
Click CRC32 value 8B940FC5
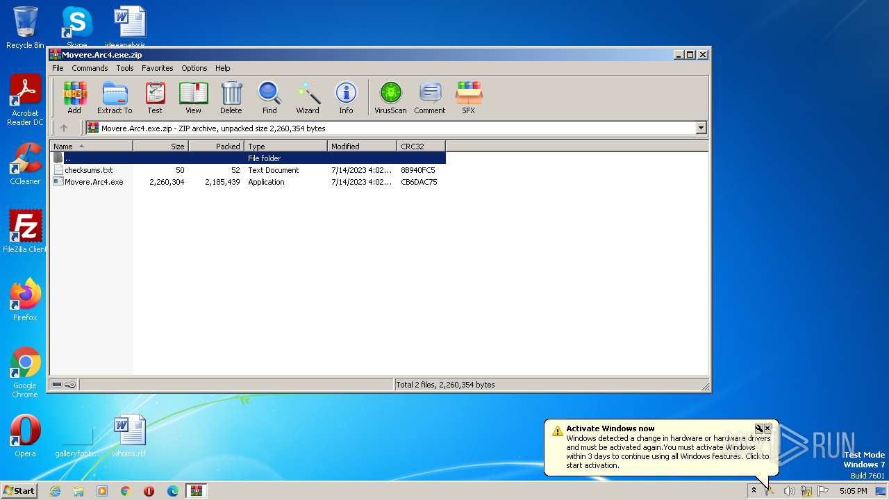tap(418, 170)
